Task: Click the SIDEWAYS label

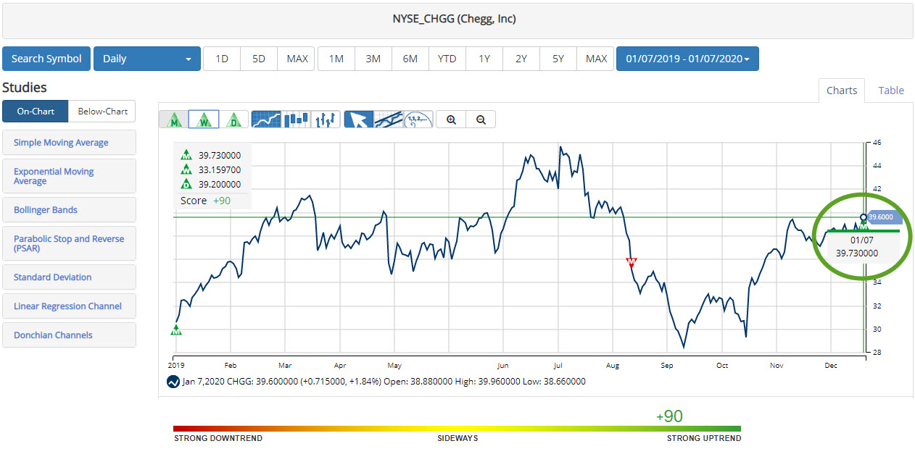Action: coord(457,439)
